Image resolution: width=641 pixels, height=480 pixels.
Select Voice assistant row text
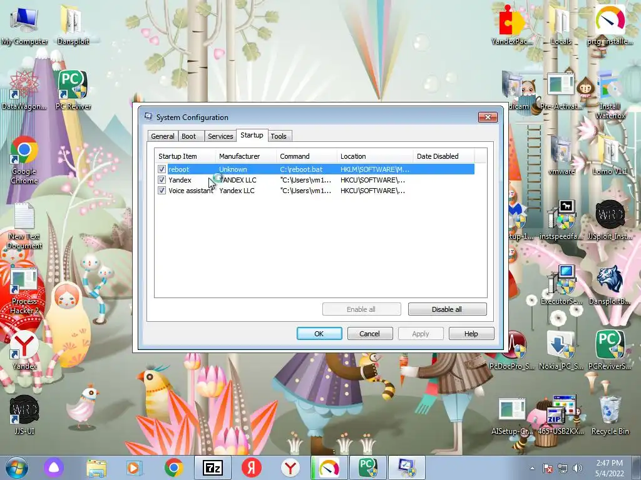[x=191, y=190]
